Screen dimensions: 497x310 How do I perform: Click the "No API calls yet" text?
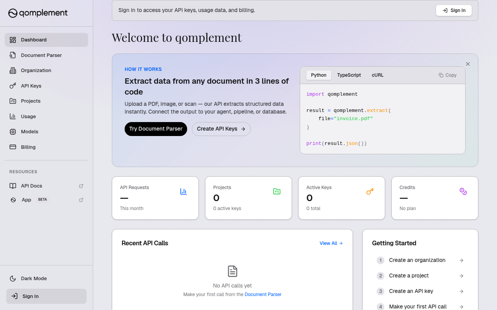click(233, 286)
